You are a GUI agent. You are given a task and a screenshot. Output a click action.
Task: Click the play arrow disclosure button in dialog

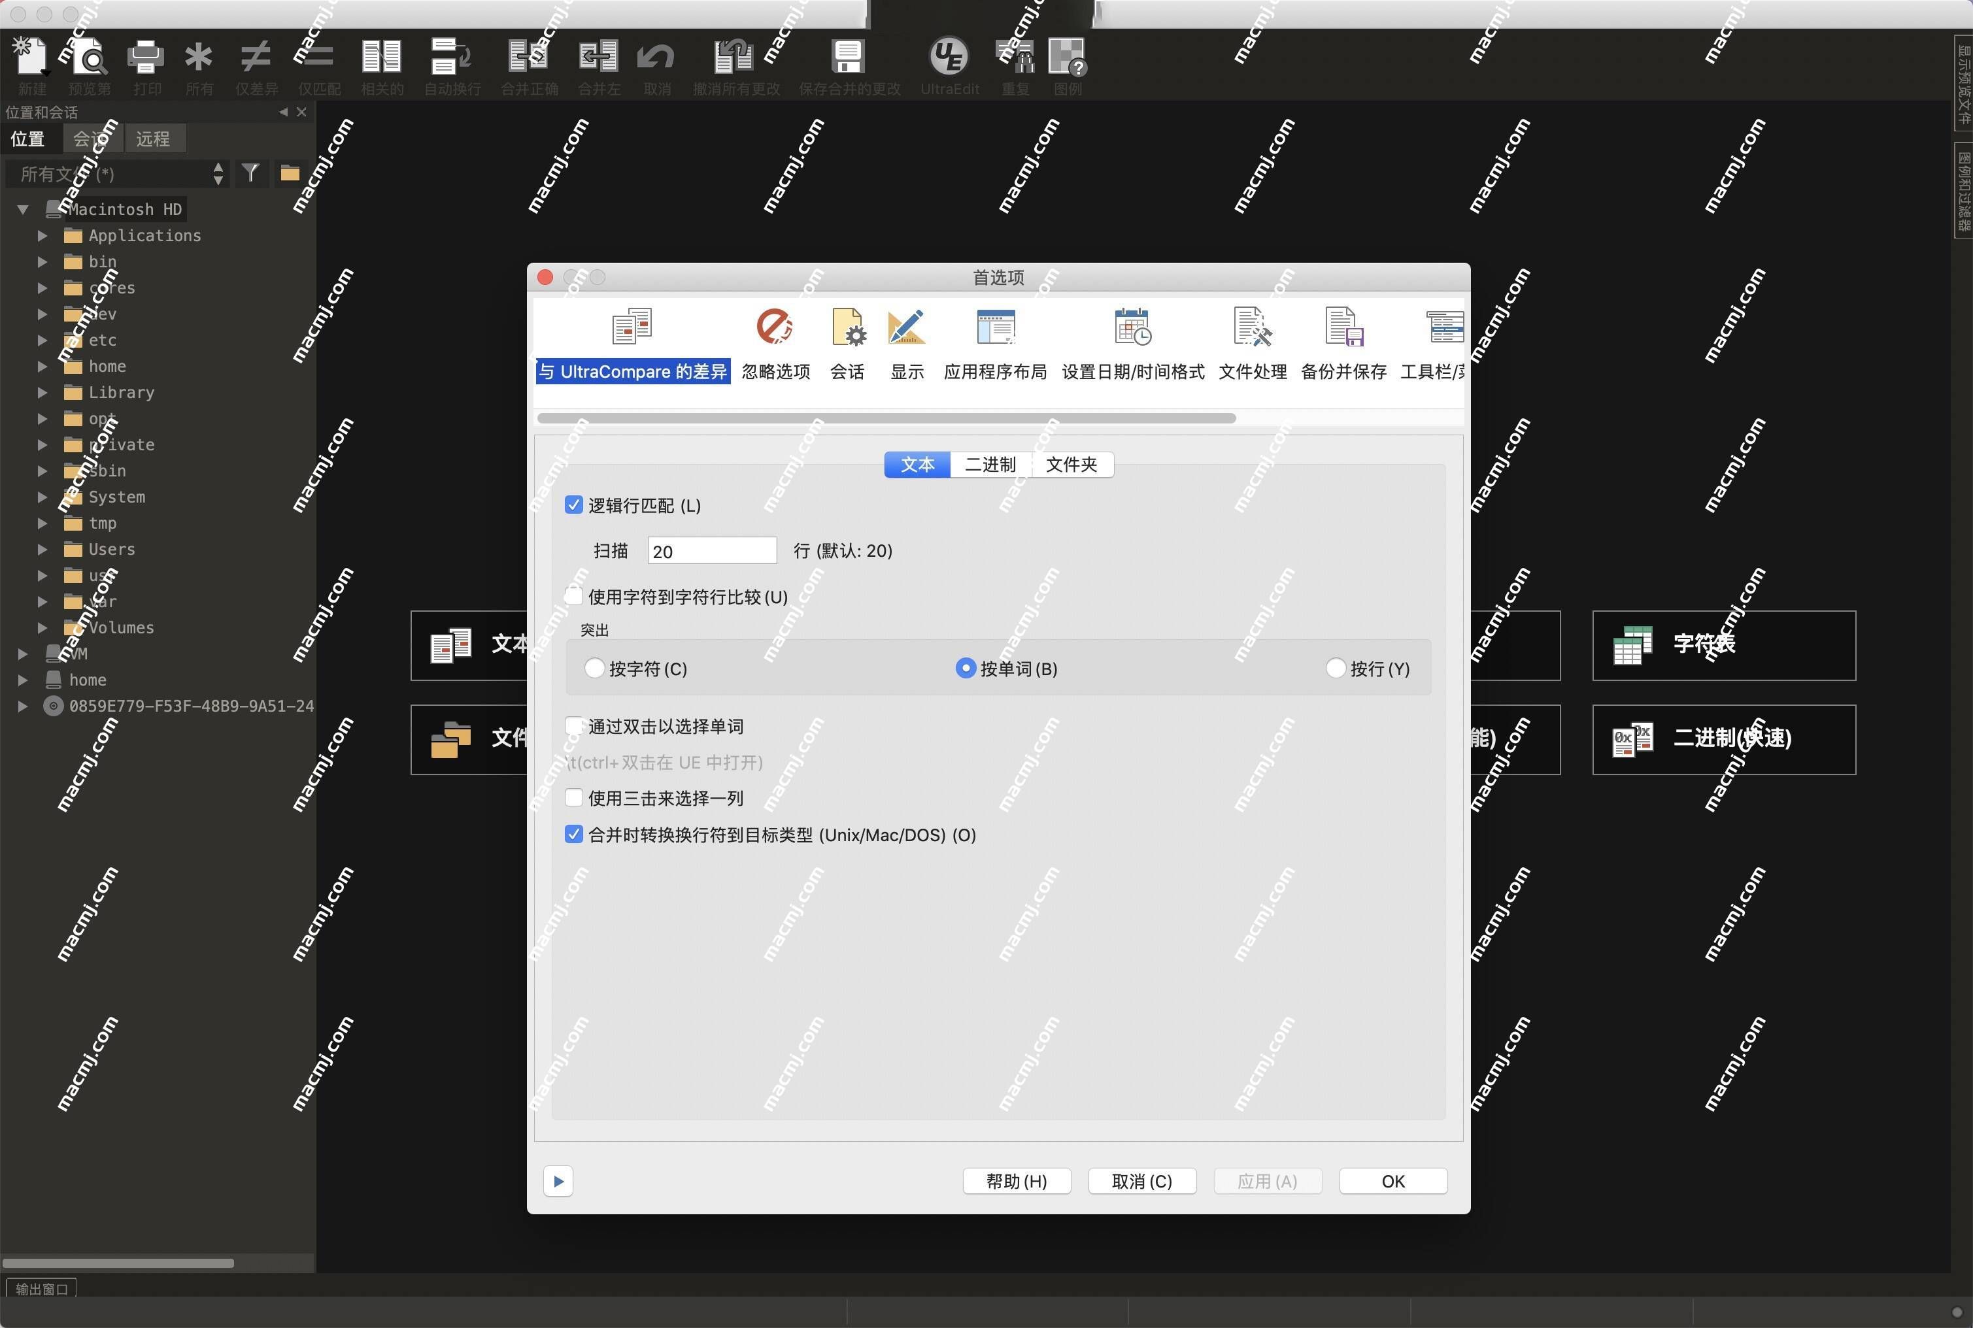coord(558,1181)
